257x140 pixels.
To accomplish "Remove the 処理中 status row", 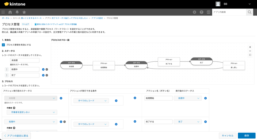I will 47,69.
